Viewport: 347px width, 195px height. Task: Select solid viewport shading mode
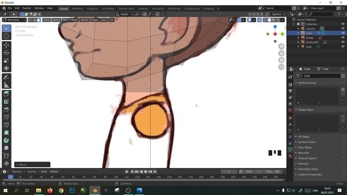[269, 20]
